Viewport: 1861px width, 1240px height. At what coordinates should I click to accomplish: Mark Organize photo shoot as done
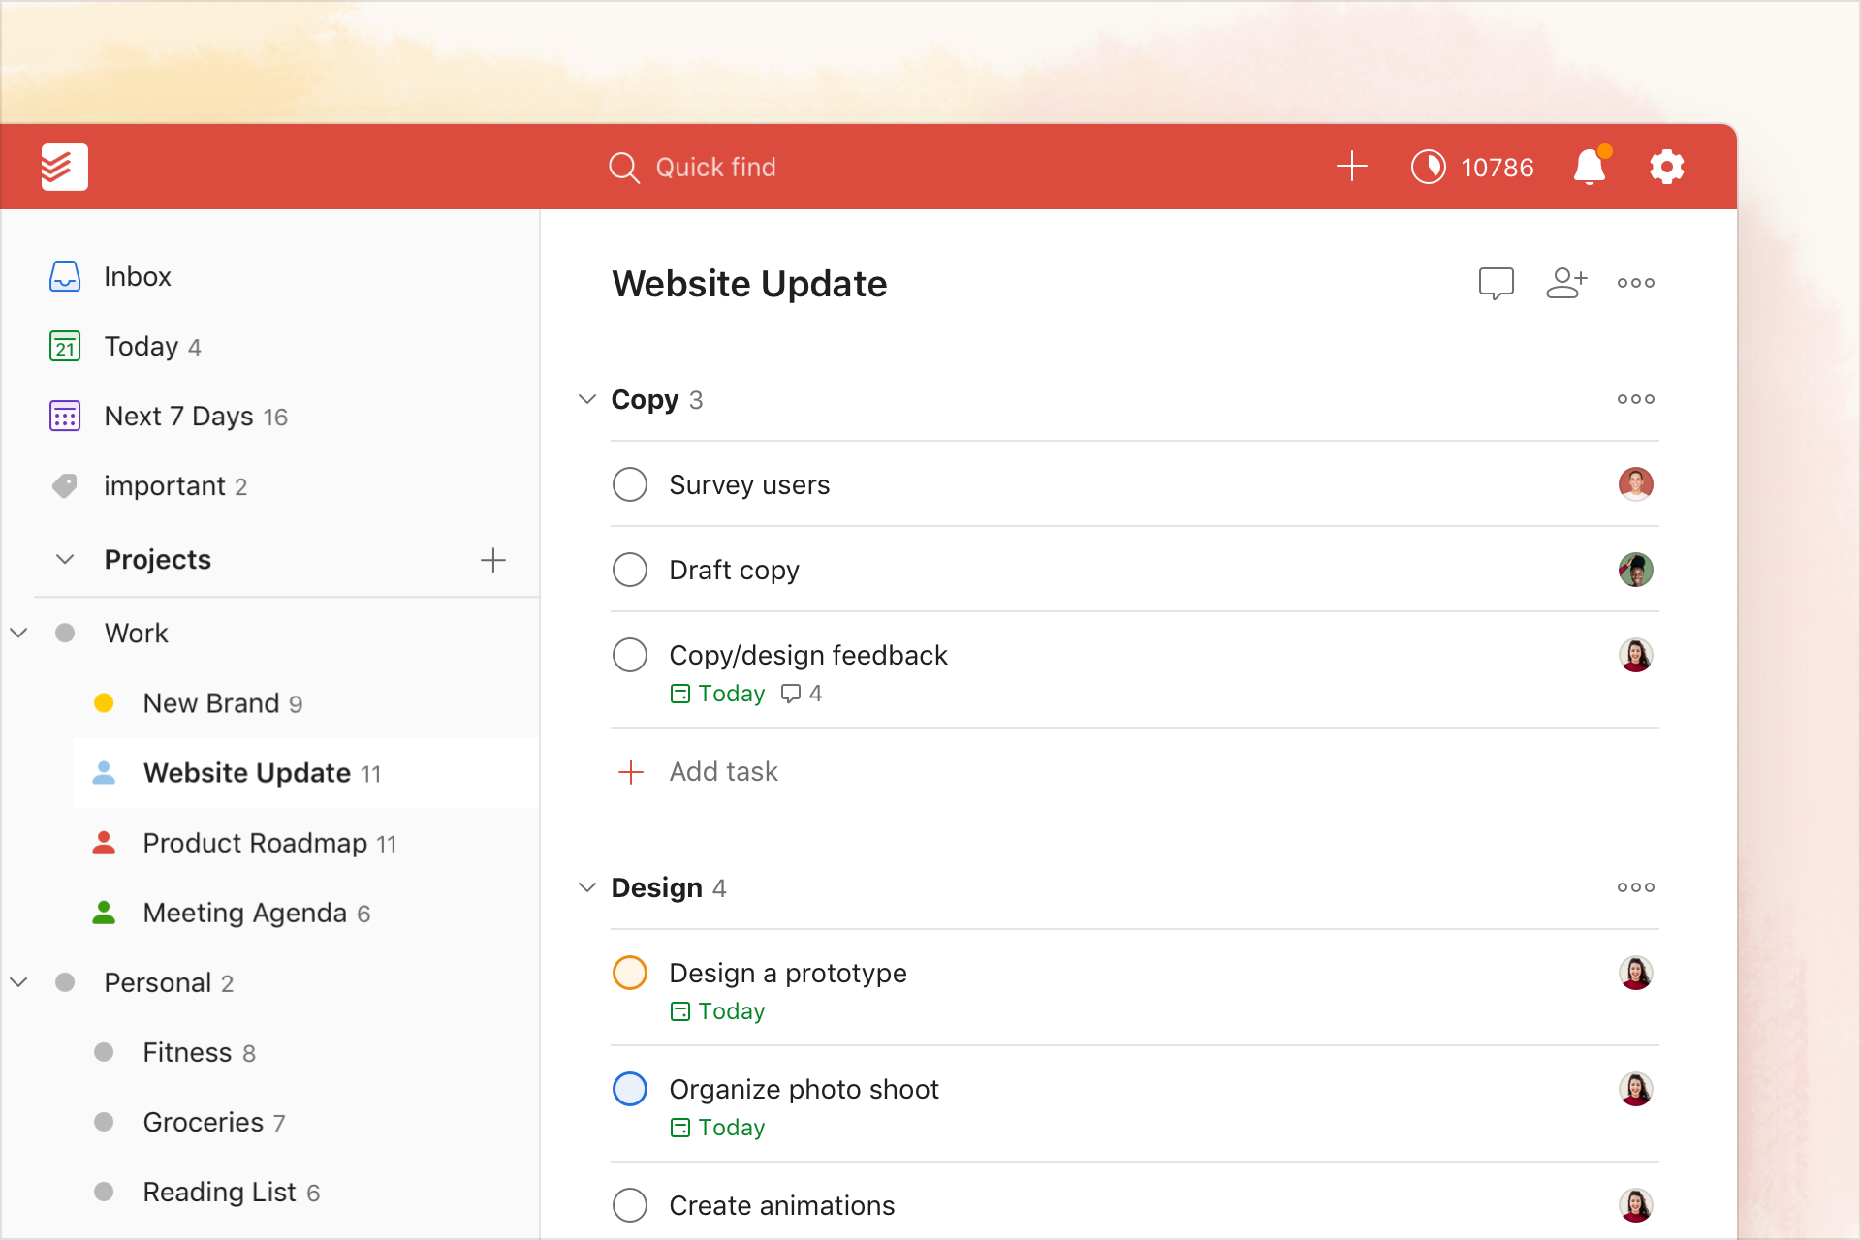(x=630, y=1089)
